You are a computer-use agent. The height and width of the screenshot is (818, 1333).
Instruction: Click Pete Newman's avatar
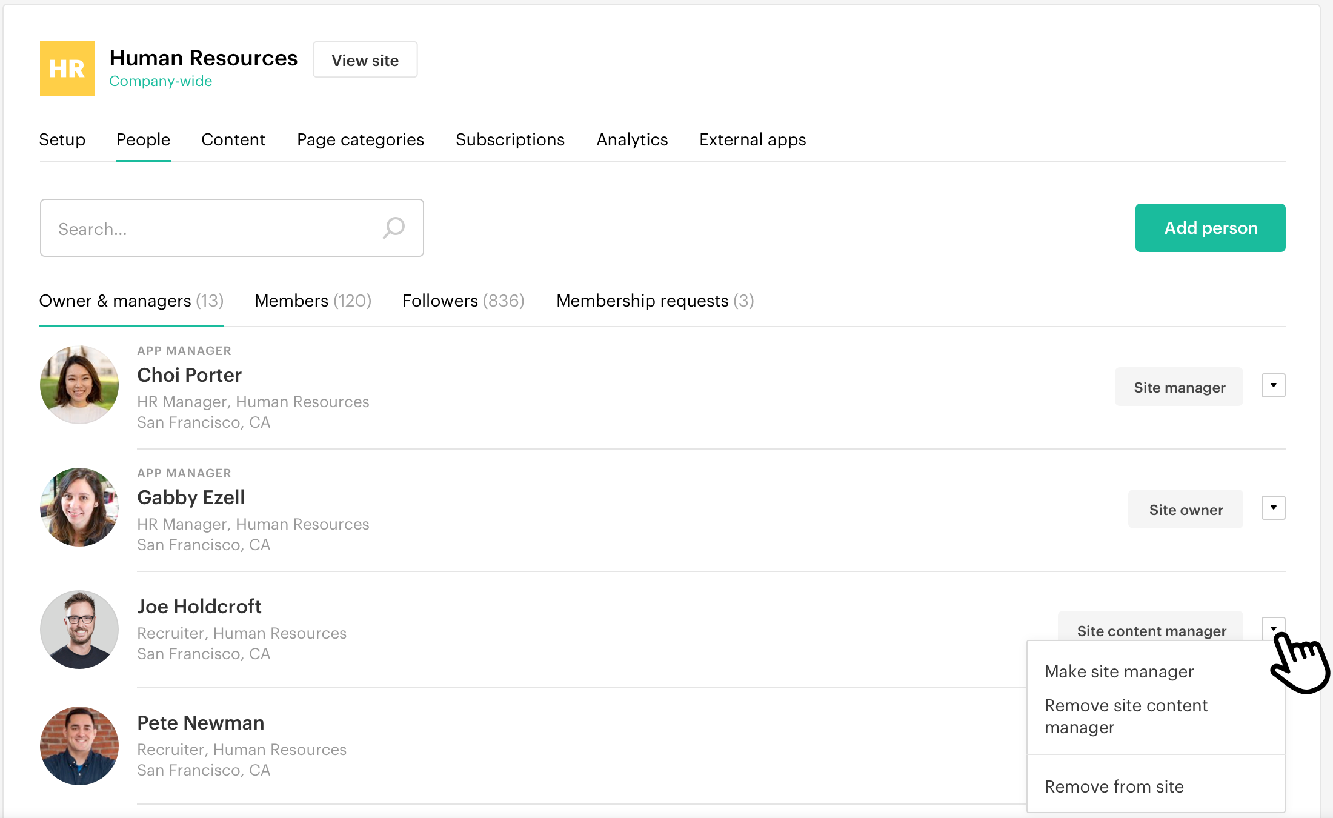(x=79, y=746)
